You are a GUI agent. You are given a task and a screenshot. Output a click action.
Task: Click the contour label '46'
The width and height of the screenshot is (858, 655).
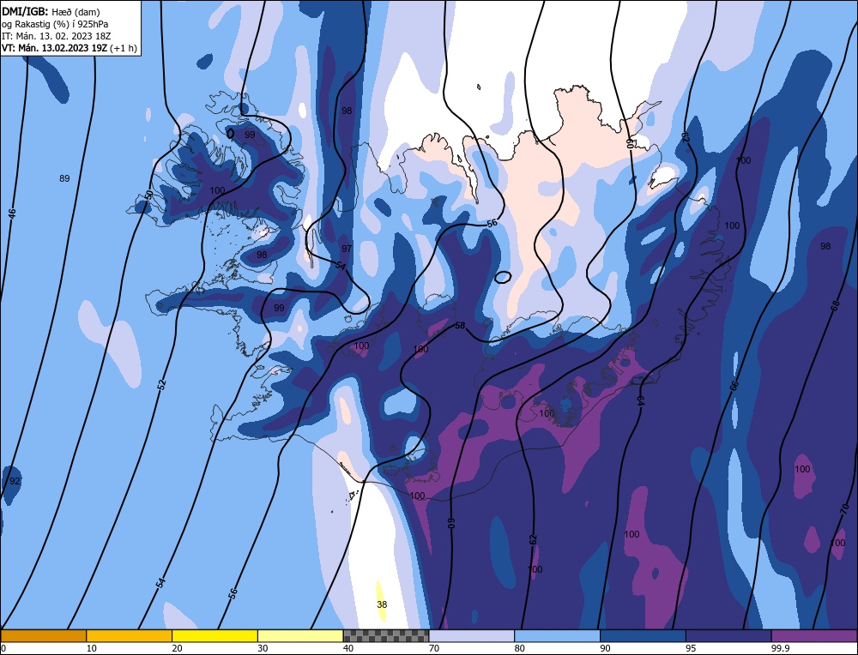(x=12, y=213)
